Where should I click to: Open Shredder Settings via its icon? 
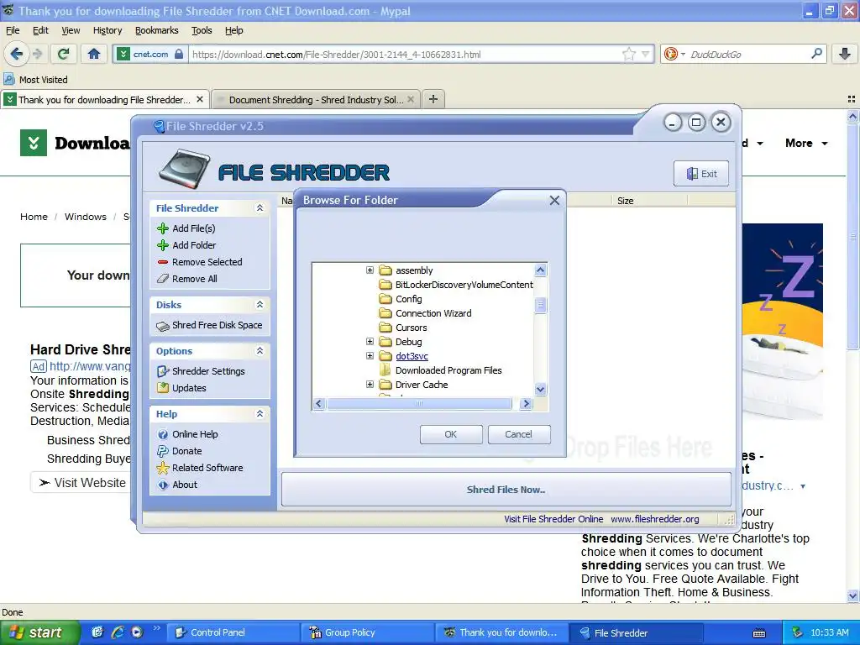(163, 371)
